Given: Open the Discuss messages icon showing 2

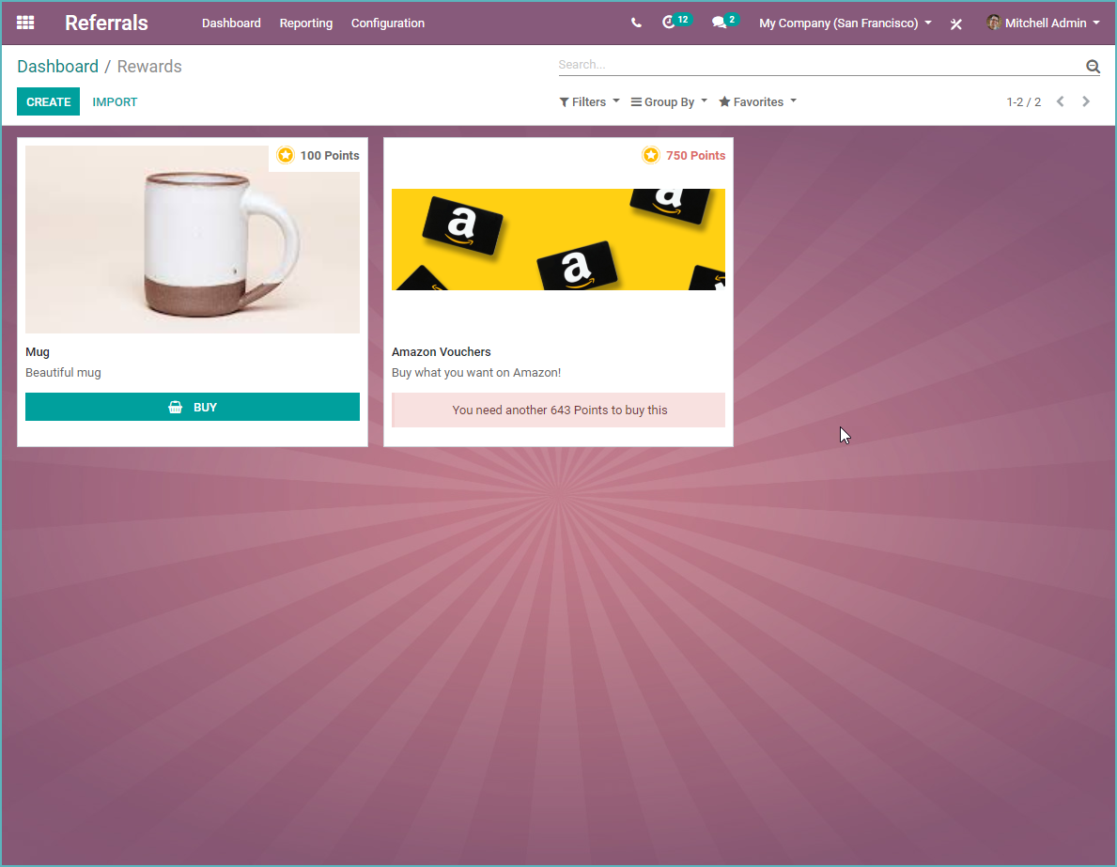Looking at the screenshot, I should click(x=718, y=23).
